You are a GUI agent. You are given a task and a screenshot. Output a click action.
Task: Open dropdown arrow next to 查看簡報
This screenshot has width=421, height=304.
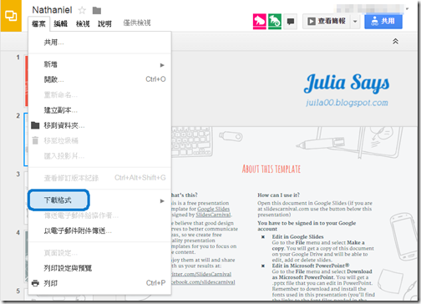click(x=355, y=22)
